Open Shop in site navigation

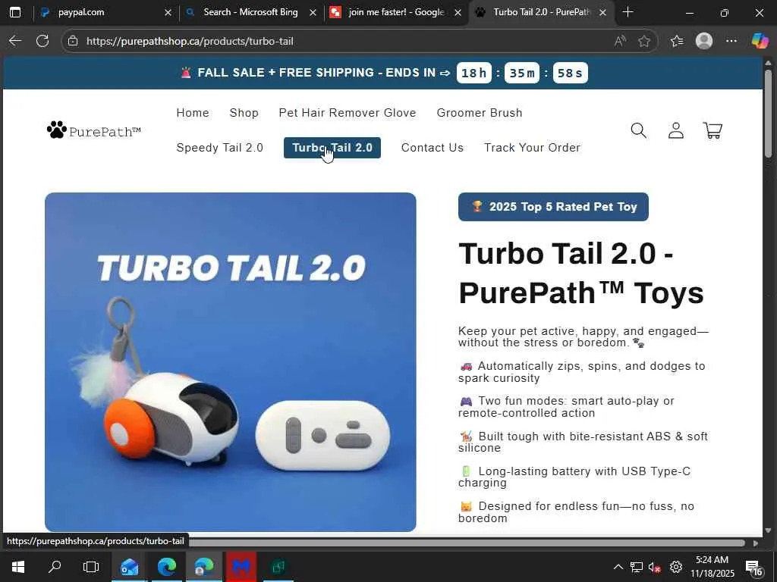click(244, 113)
